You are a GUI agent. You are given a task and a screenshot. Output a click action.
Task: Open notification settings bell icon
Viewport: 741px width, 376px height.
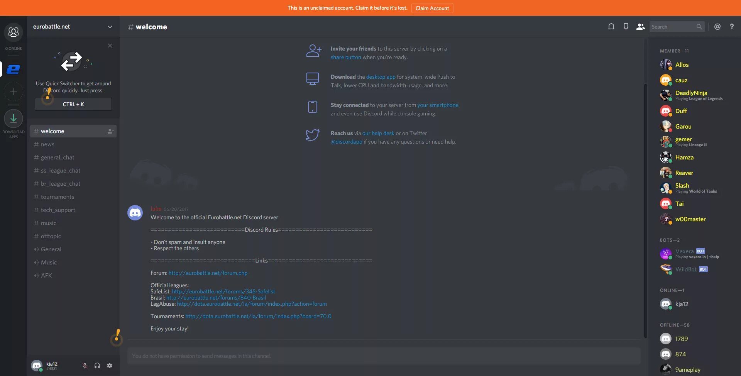pyautogui.click(x=611, y=27)
